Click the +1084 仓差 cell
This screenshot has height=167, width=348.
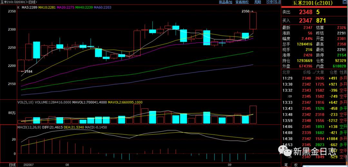pos(332,139)
